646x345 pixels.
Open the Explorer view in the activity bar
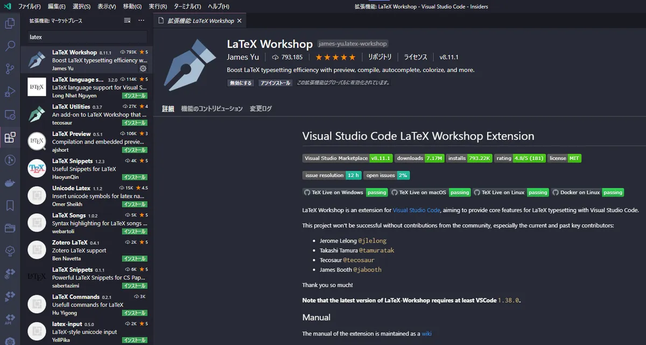pyautogui.click(x=9, y=24)
